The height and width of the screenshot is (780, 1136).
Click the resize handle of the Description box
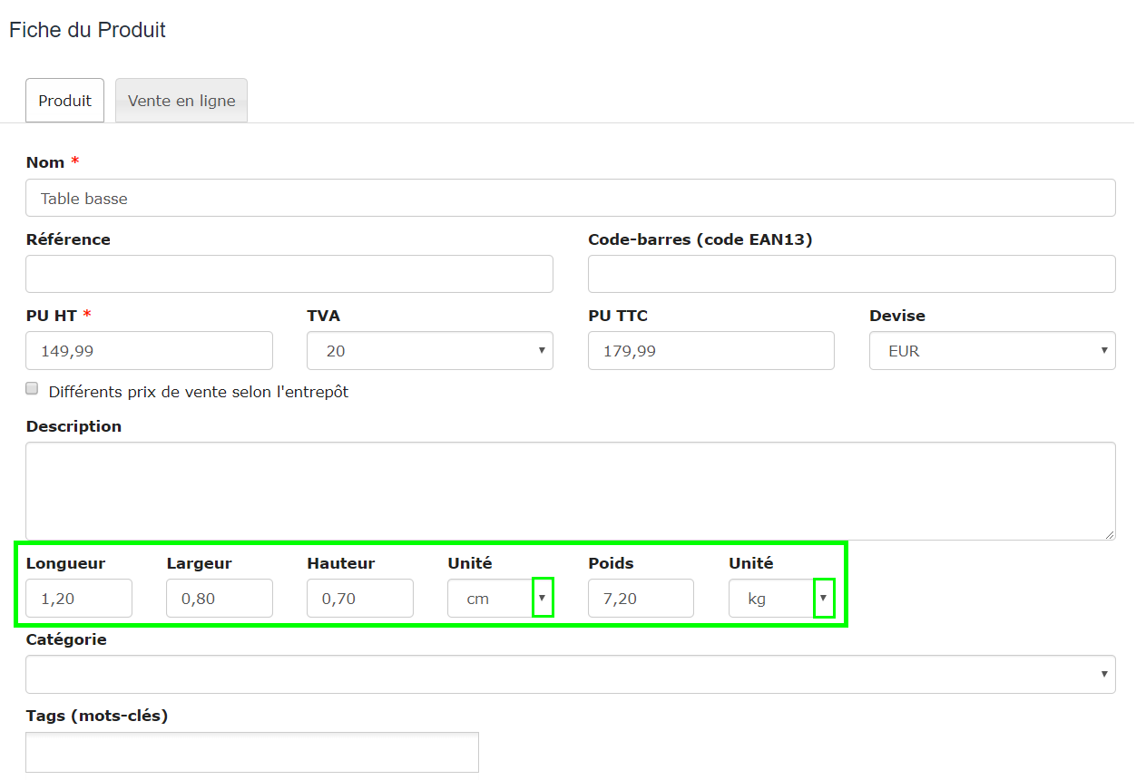(1111, 535)
